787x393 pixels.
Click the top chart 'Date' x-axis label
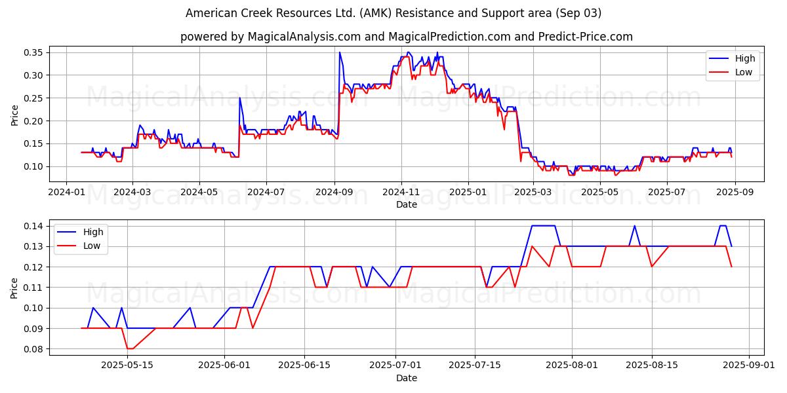[x=407, y=204]
